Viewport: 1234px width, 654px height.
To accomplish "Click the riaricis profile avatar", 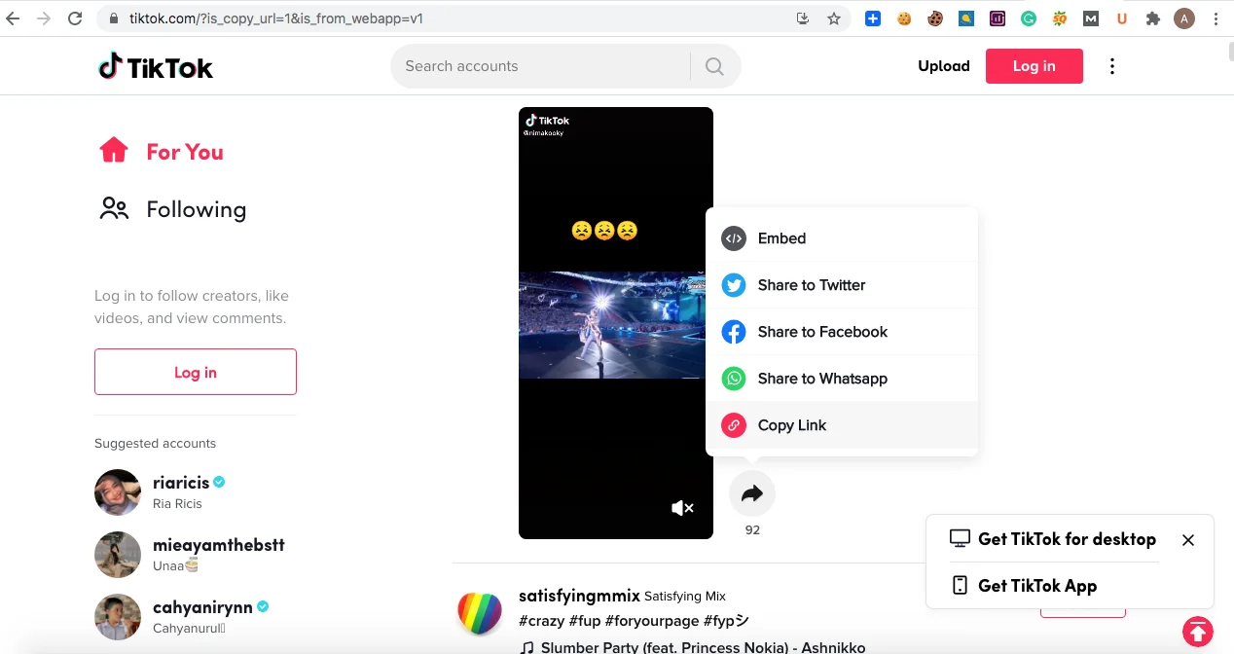I will pos(118,492).
